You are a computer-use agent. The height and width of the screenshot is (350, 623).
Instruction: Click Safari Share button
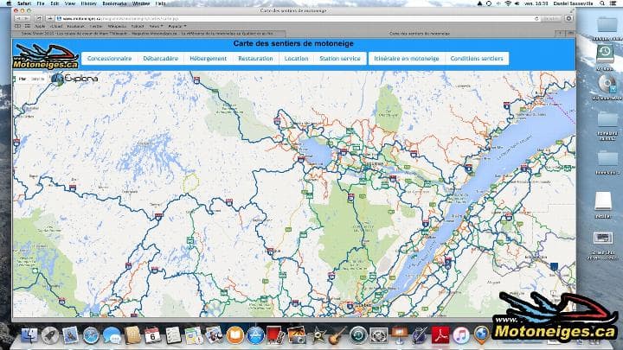point(39,19)
